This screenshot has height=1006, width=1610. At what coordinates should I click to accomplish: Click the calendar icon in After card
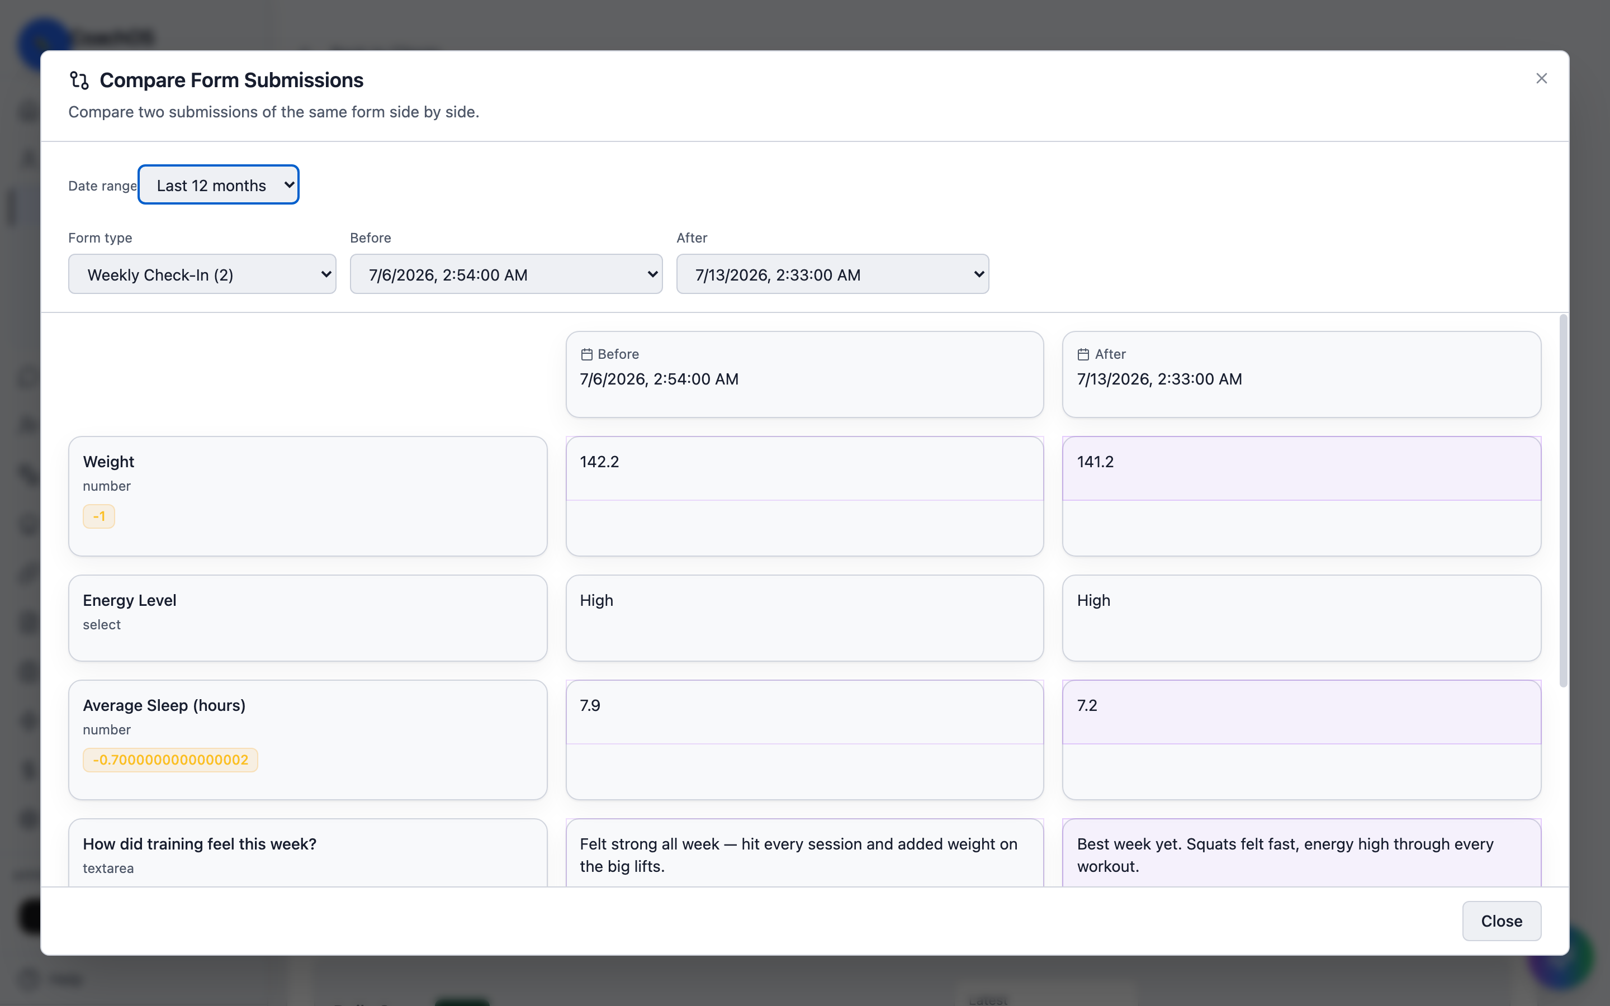coord(1083,355)
